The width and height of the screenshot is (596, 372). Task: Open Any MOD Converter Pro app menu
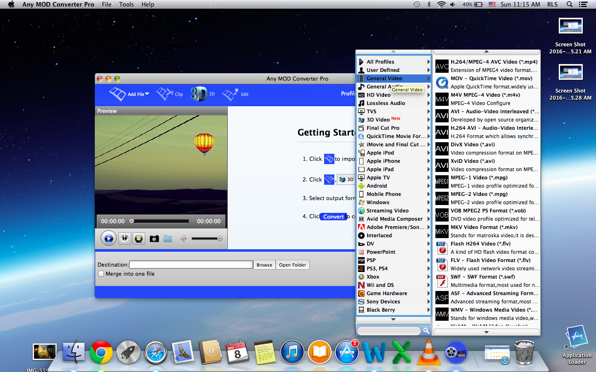pos(58,5)
